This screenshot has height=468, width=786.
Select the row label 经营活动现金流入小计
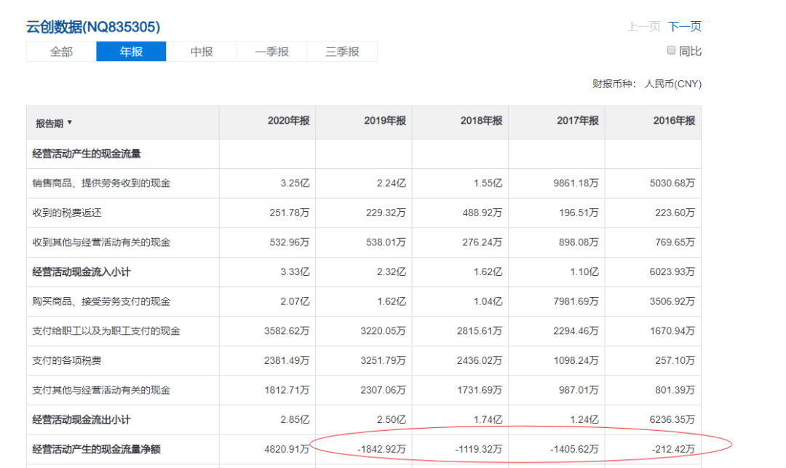coord(82,272)
